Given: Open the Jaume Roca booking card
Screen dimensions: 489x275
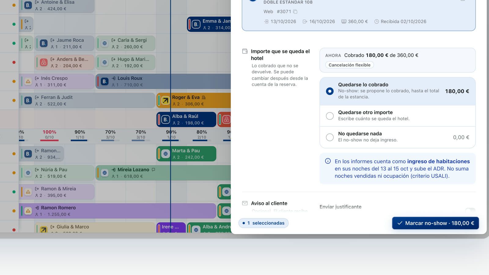Looking at the screenshot, I should point(64,43).
